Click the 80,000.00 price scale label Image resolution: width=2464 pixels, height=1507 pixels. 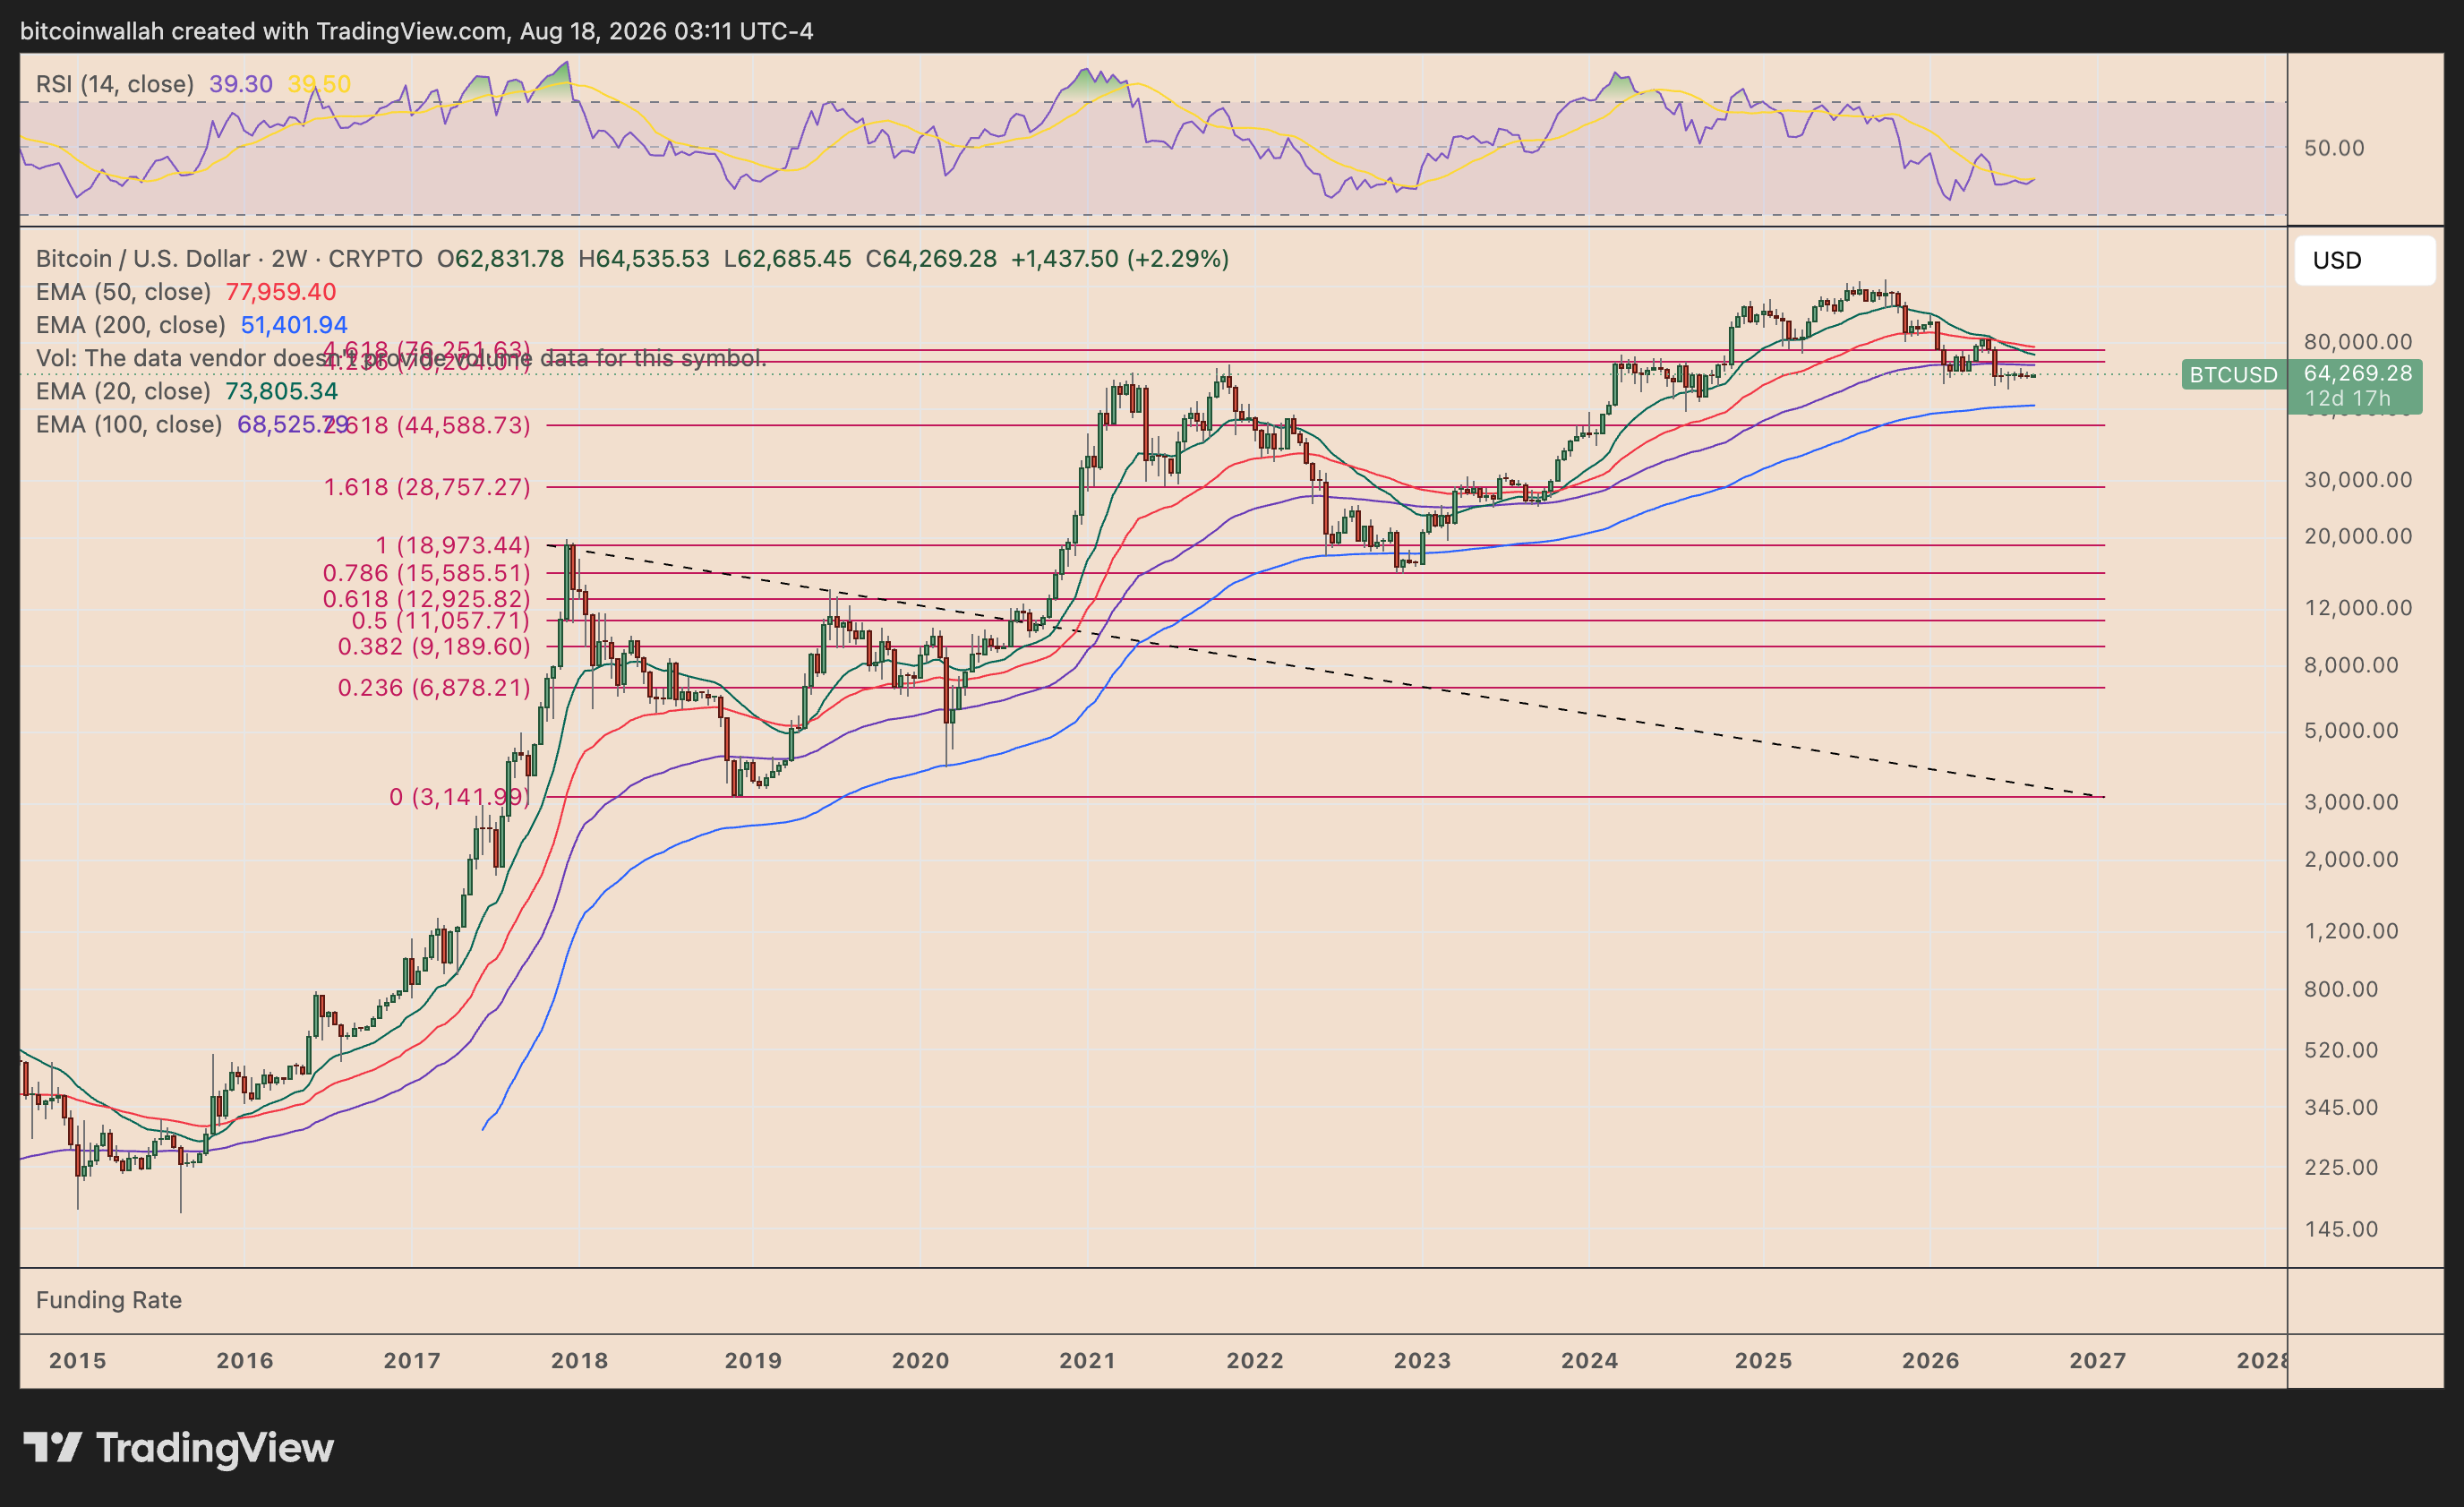click(x=2358, y=342)
